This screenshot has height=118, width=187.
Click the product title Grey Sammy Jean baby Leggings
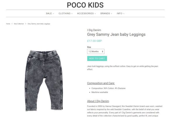coord(116,34)
